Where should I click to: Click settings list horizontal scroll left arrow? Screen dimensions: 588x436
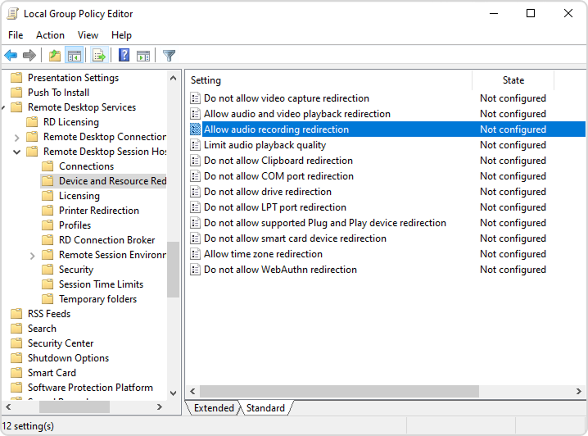[192, 392]
